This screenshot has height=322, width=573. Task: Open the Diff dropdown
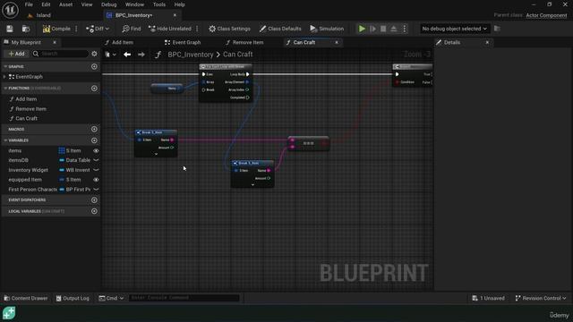(98, 29)
